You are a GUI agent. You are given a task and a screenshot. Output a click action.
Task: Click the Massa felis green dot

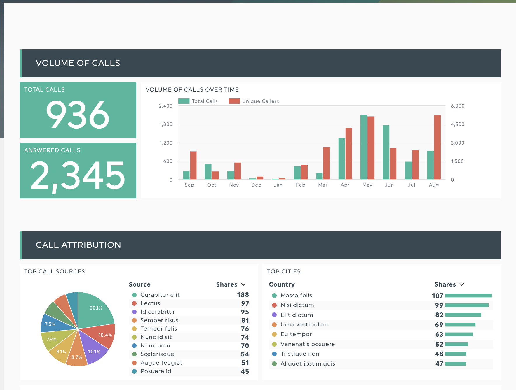pos(274,296)
